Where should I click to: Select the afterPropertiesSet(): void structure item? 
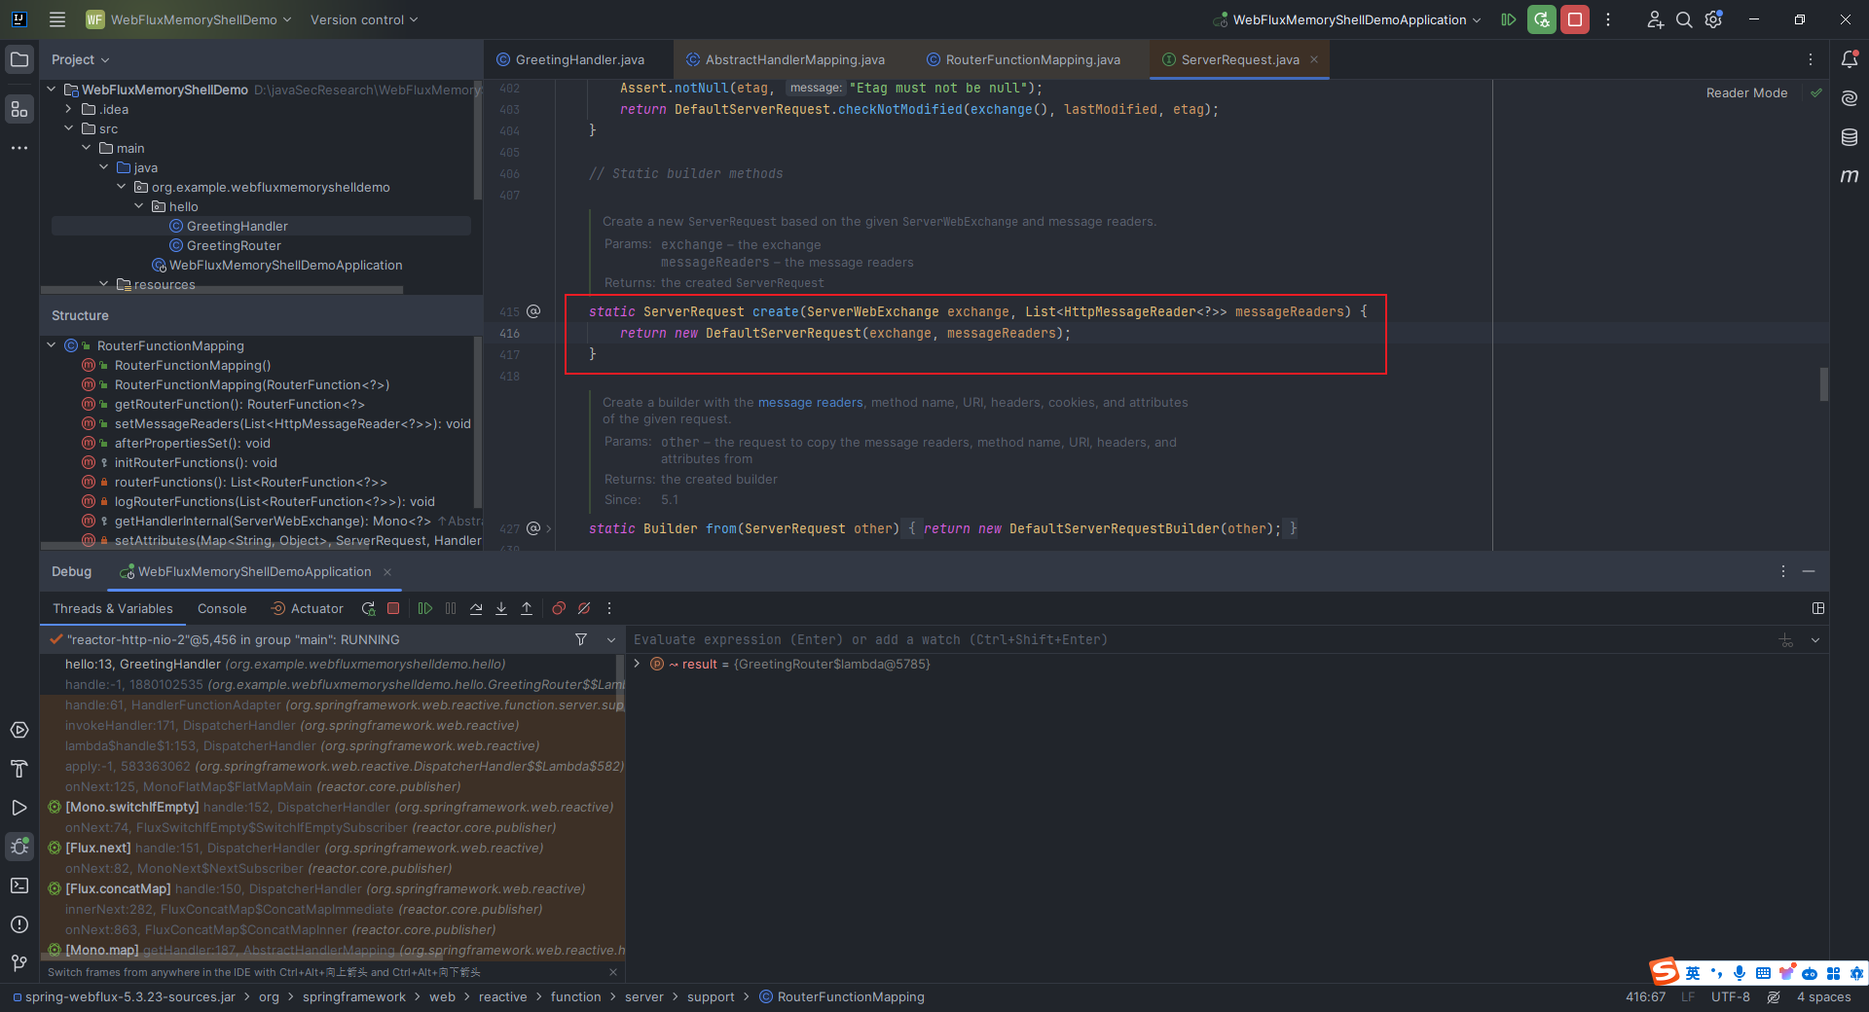click(193, 443)
